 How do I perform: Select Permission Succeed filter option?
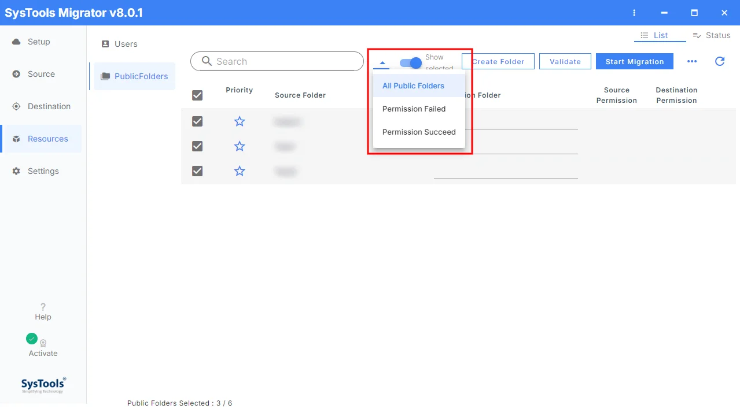pos(419,132)
